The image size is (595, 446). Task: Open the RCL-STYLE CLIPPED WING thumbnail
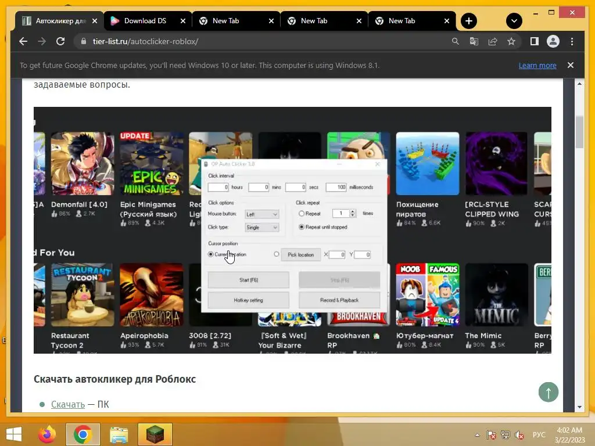click(496, 163)
